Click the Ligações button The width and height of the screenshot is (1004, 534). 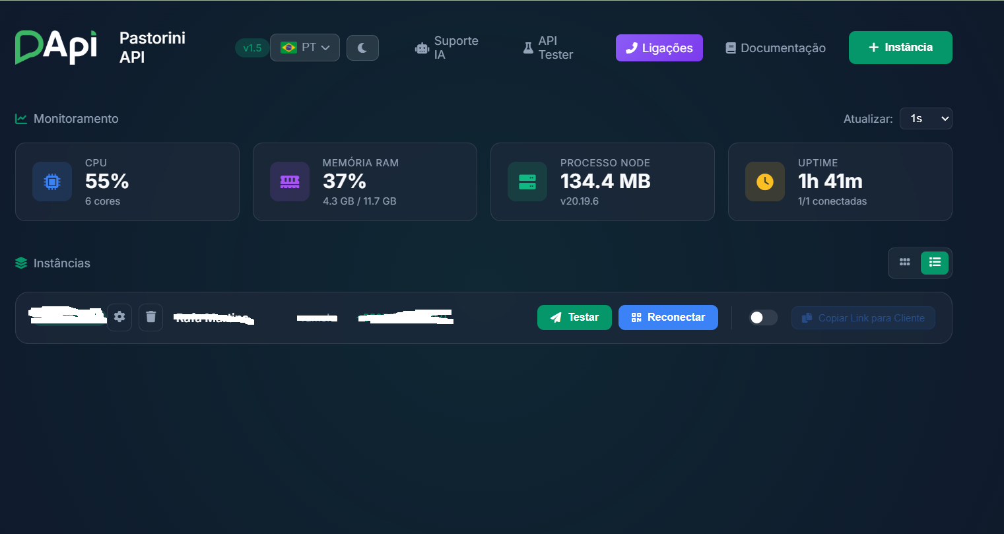(x=659, y=48)
